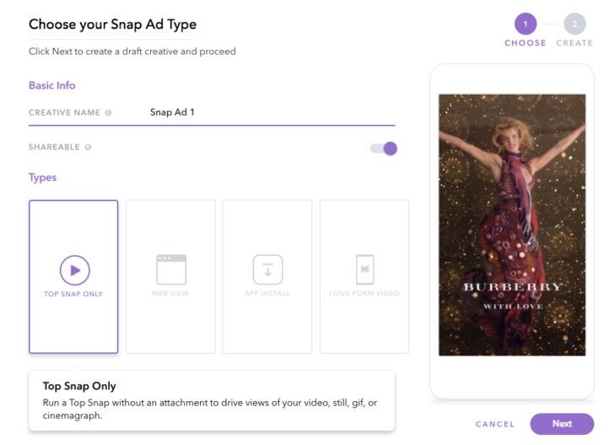This screenshot has height=445, width=615.
Task: Click the Cancel link
Action: (x=494, y=424)
